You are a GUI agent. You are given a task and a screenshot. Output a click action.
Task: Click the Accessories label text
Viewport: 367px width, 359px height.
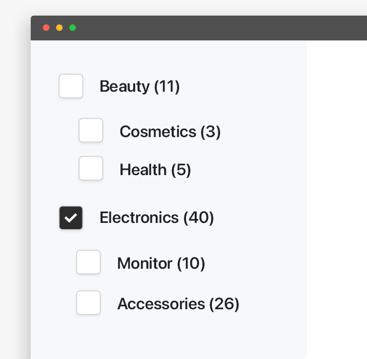click(161, 304)
